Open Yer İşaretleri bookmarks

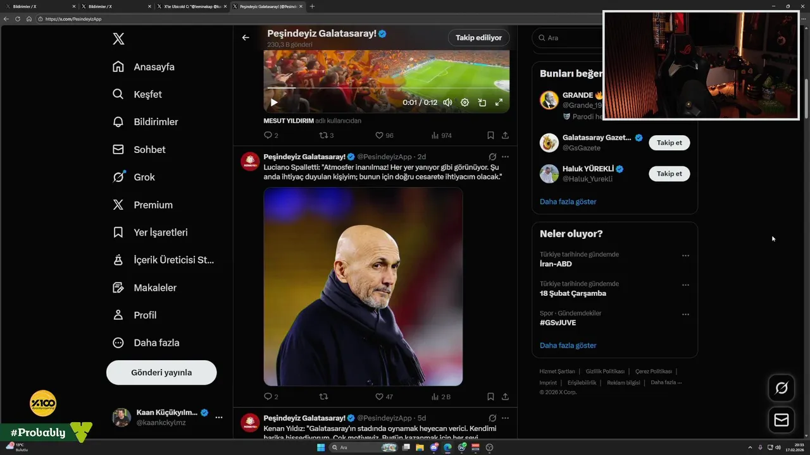click(x=151, y=233)
